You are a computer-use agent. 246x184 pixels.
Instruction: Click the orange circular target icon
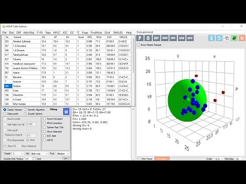(x=242, y=38)
